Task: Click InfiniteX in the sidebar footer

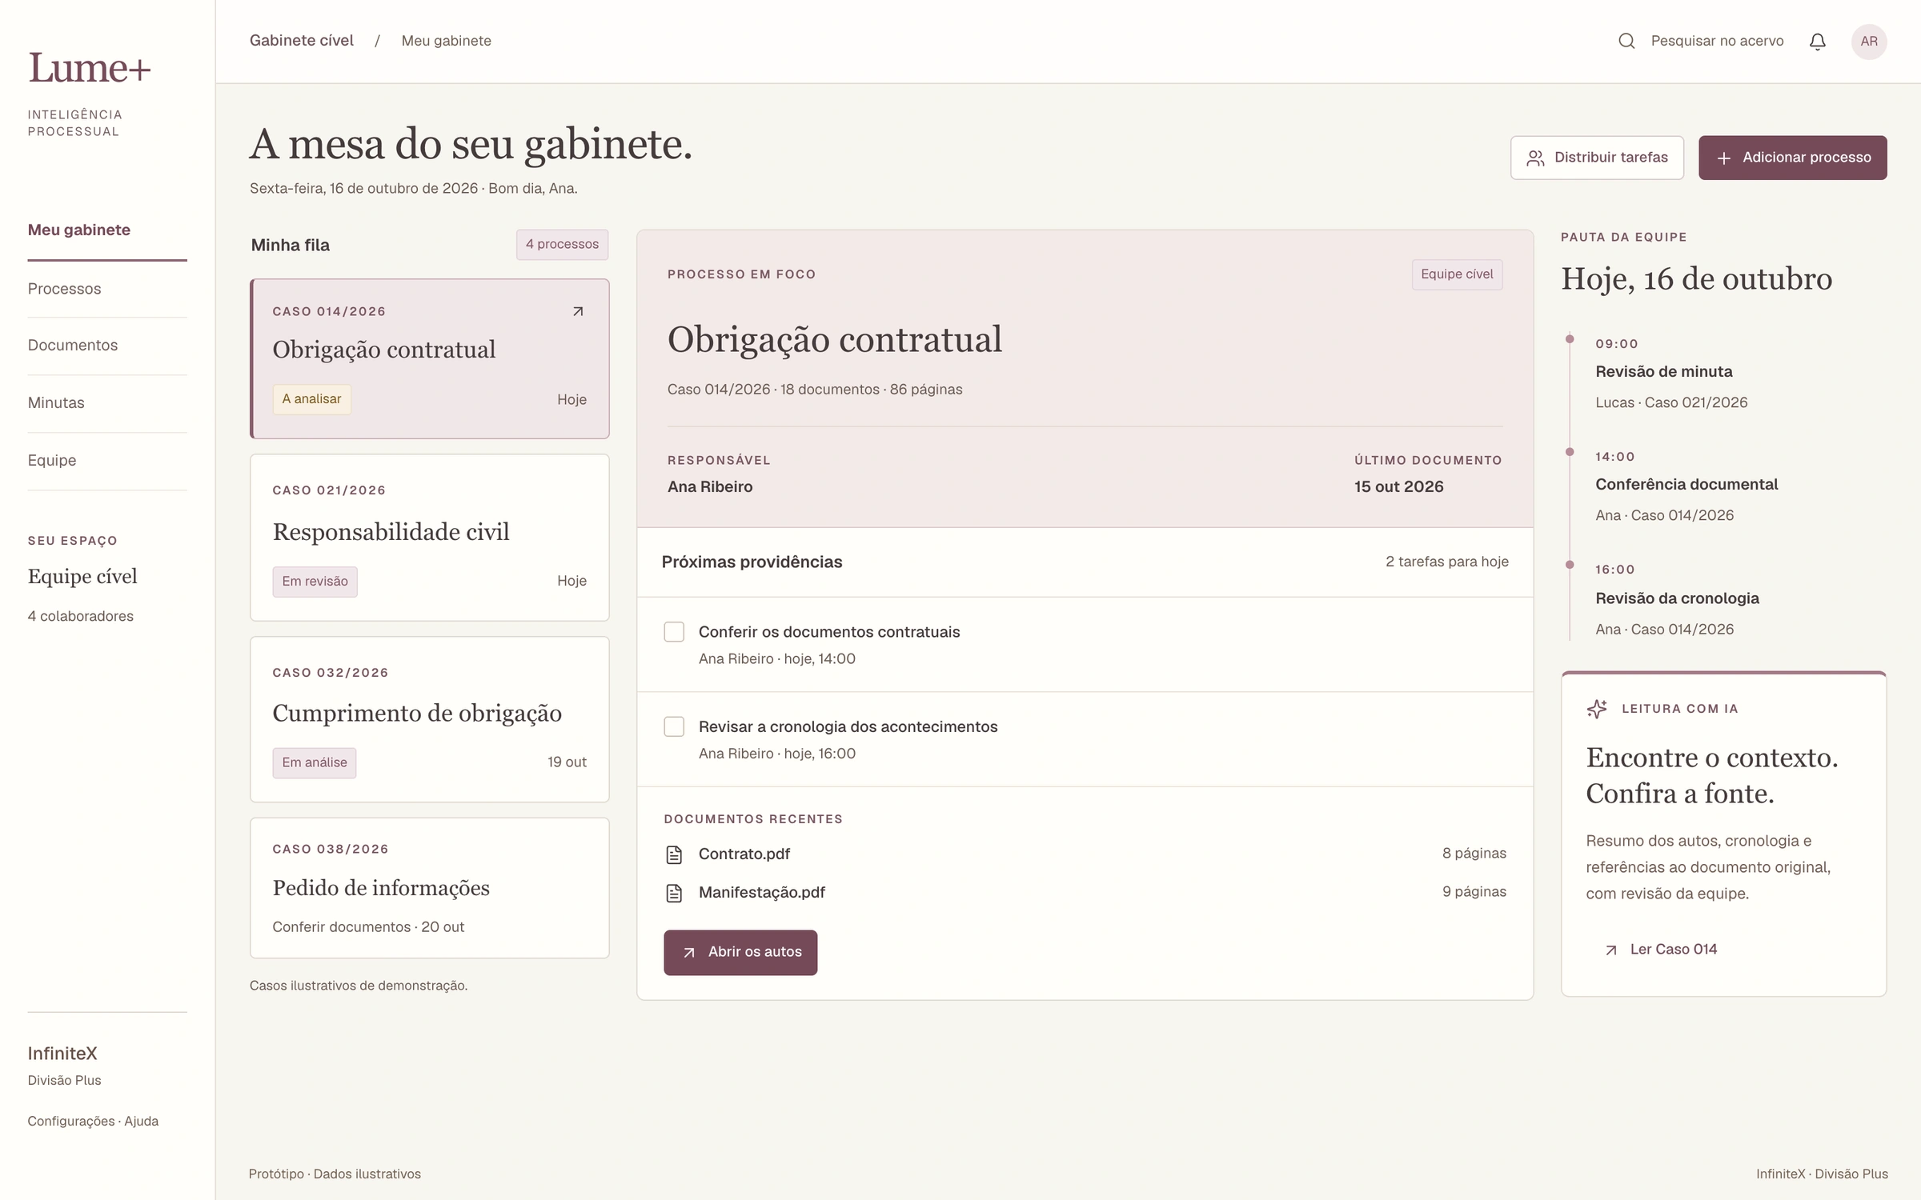Action: (62, 1054)
